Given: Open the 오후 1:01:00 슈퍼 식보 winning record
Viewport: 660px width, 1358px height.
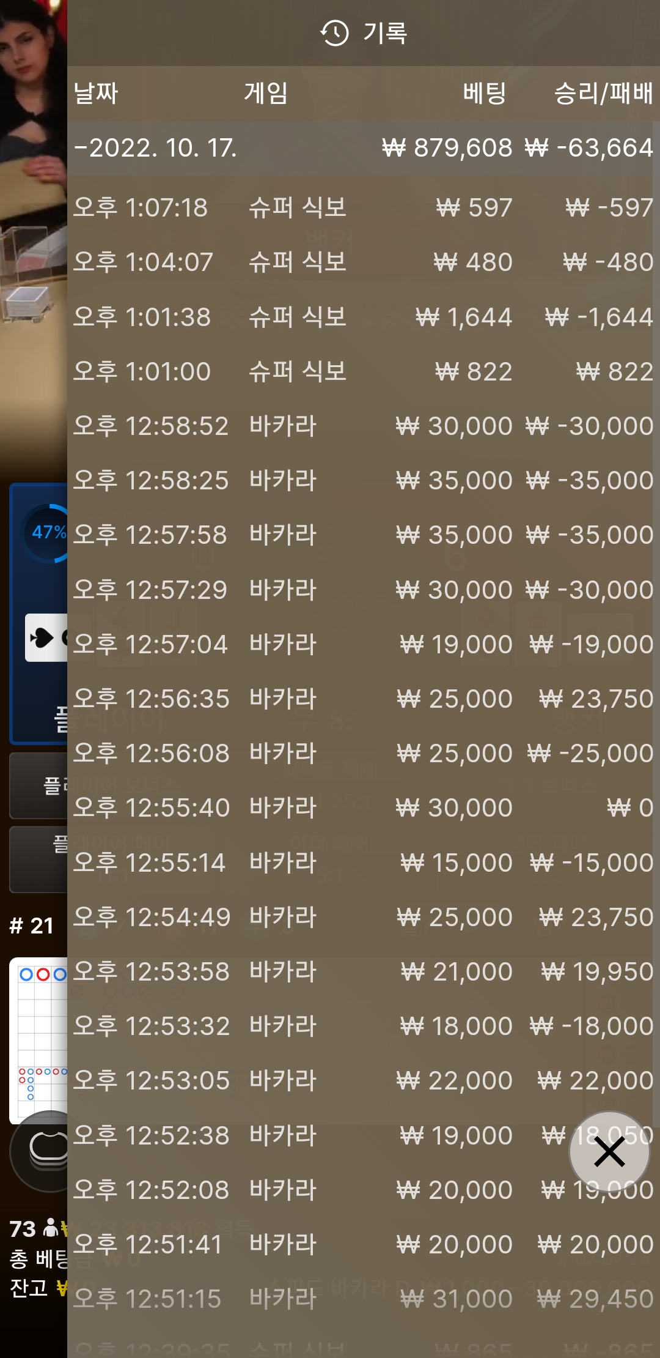Looking at the screenshot, I should coord(363,371).
